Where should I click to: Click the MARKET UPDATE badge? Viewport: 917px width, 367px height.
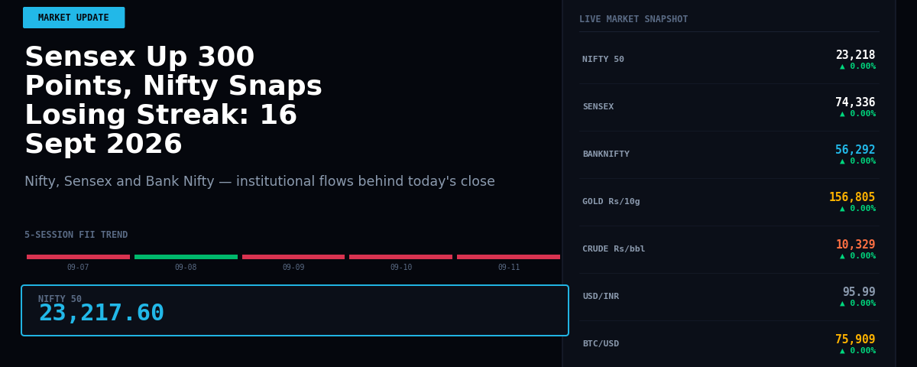point(73,18)
